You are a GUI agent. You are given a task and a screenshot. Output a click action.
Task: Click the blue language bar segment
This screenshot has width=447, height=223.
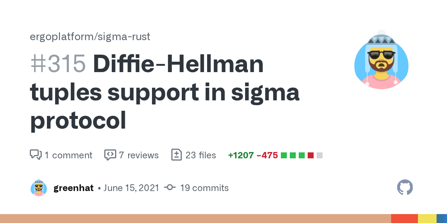click(442, 219)
